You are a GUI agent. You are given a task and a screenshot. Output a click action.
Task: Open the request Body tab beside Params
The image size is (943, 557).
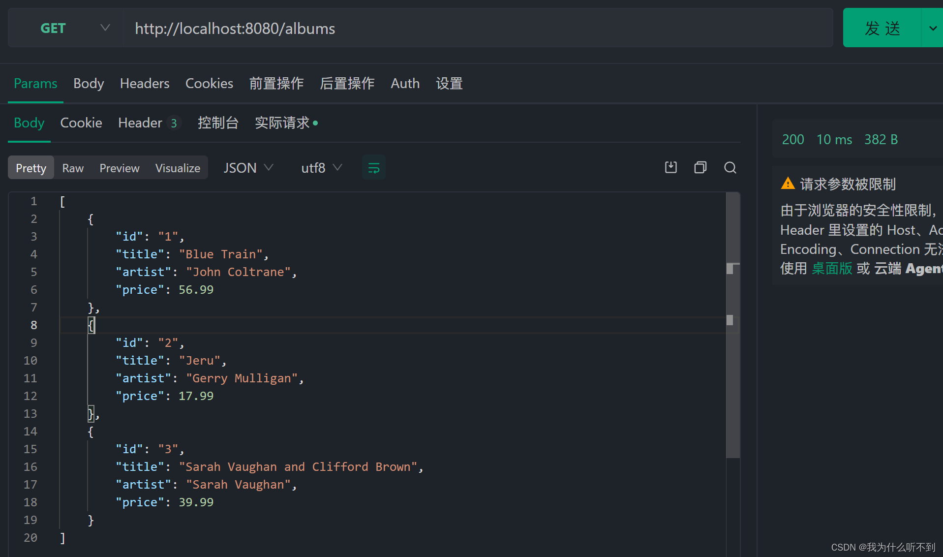(89, 83)
